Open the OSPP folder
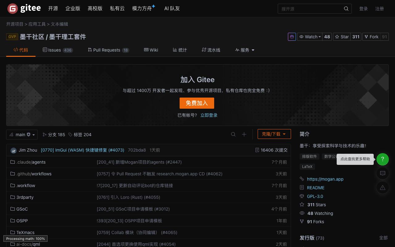Screen dimensions: 395x247 [22, 221]
